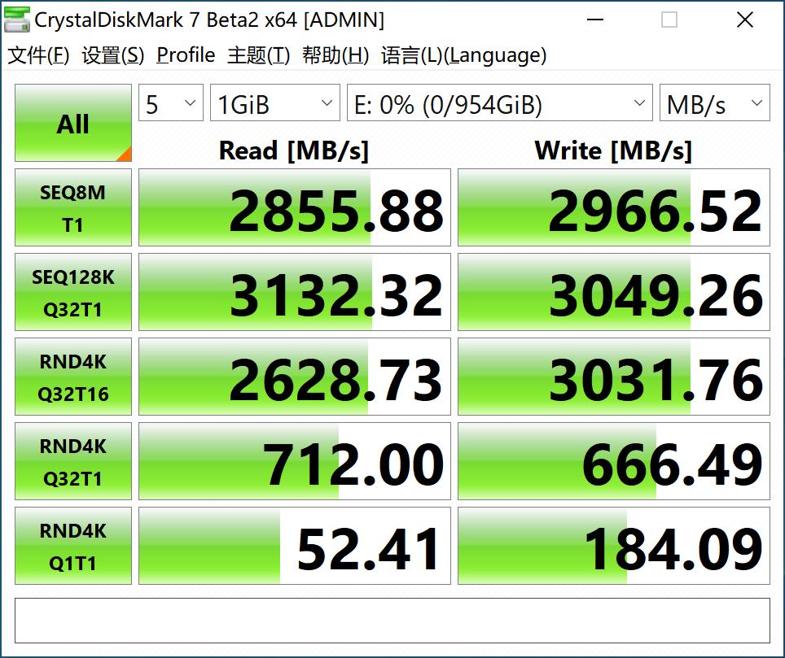Open the test size dropdown showing 1GiB
Screen dimensions: 785x658
point(275,103)
